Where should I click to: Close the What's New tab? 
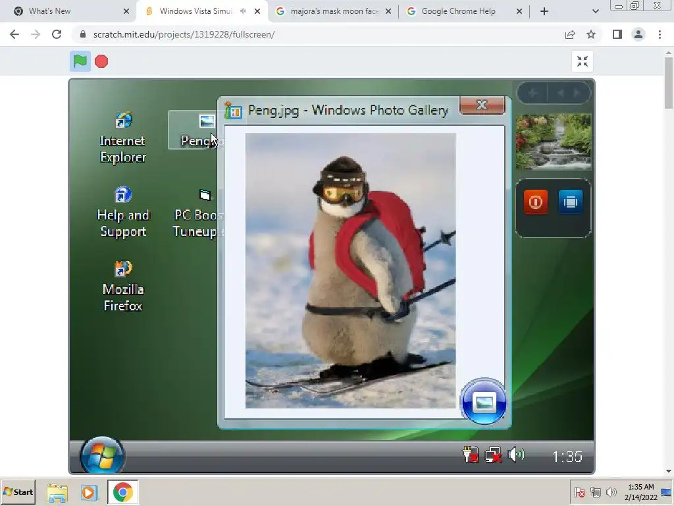tap(126, 12)
